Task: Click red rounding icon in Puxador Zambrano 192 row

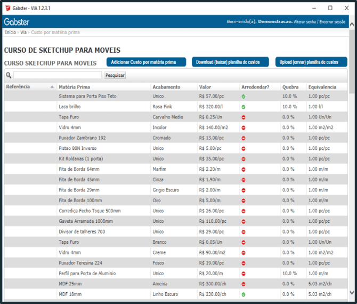Action: 244,138
